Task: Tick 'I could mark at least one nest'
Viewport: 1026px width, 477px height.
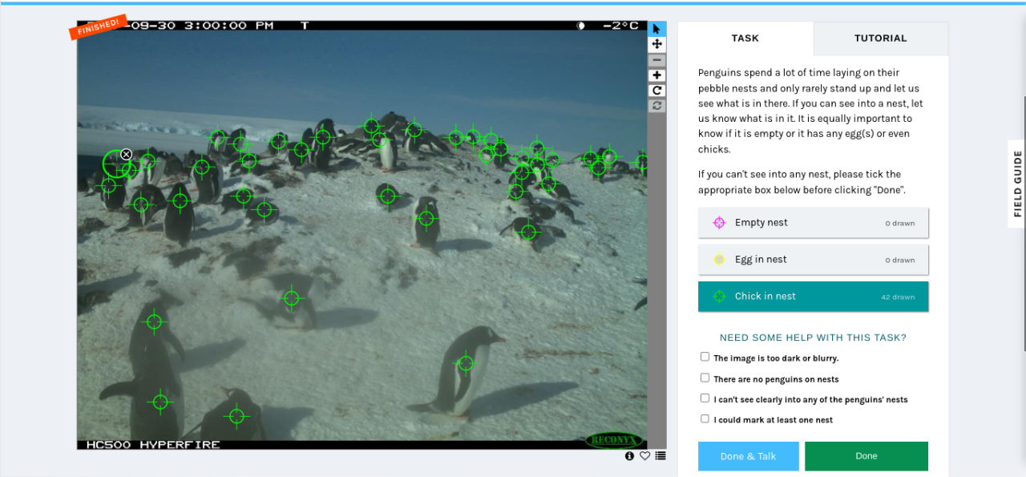Action: (705, 418)
